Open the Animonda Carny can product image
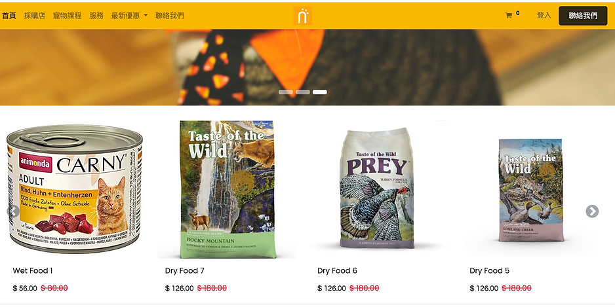This screenshot has width=615, height=307. (x=75, y=189)
